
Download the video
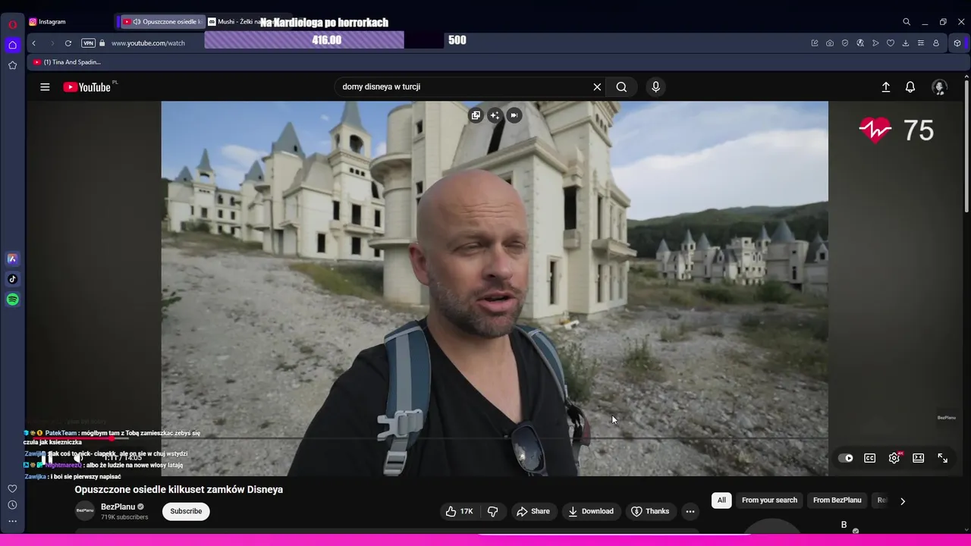(x=591, y=511)
